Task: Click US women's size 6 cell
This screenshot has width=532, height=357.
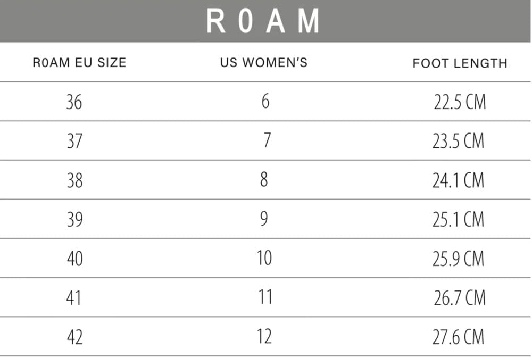Action: pyautogui.click(x=265, y=101)
